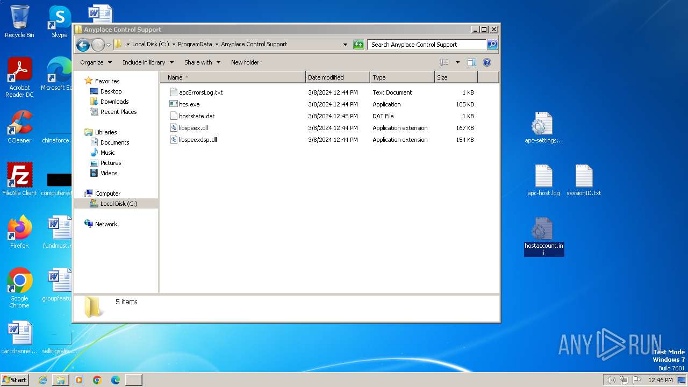Click Network in navigation pane

point(106,224)
